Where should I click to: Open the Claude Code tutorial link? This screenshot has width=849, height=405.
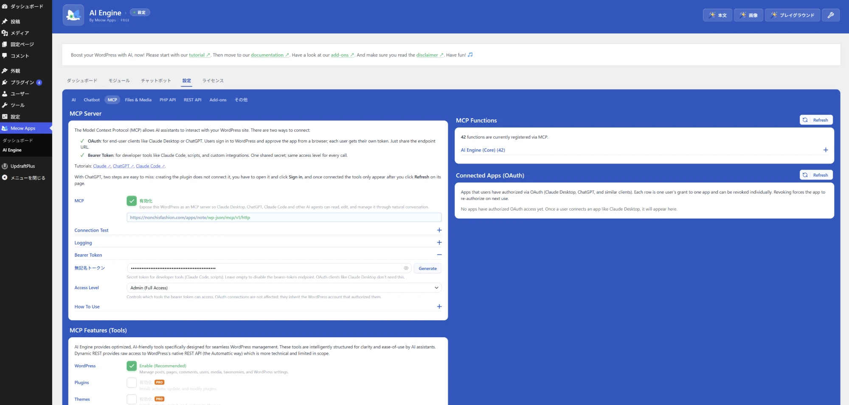[x=150, y=166]
